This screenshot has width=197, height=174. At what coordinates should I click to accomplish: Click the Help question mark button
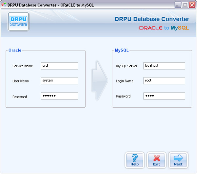[x=135, y=160]
